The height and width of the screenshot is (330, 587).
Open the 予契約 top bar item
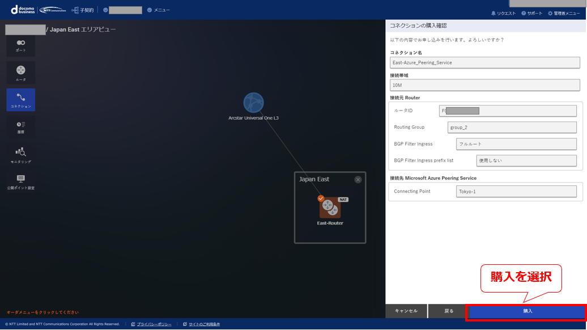click(x=83, y=10)
